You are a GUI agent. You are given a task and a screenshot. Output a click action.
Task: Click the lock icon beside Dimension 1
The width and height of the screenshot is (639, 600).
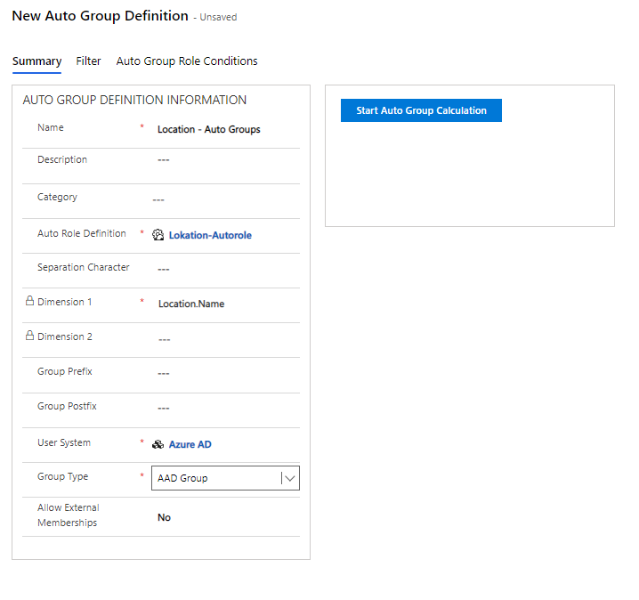(29, 302)
